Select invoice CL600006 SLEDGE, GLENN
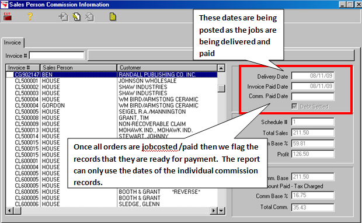 tap(112, 204)
